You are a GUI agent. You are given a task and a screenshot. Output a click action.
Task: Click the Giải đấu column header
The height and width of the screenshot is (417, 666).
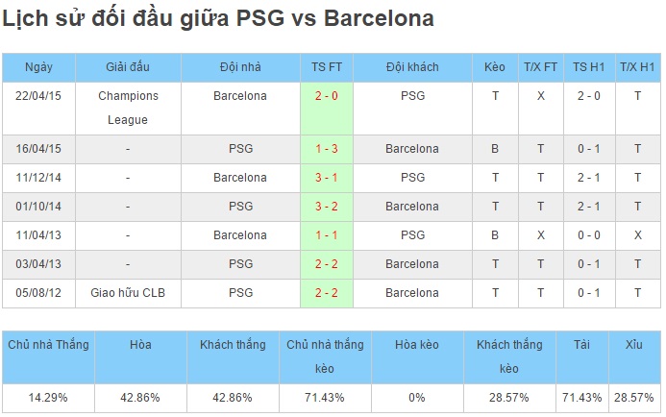(x=128, y=67)
